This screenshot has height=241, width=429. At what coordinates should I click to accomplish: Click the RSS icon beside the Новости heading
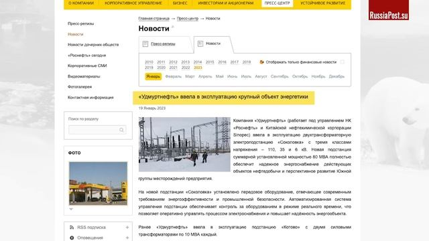tap(173, 27)
